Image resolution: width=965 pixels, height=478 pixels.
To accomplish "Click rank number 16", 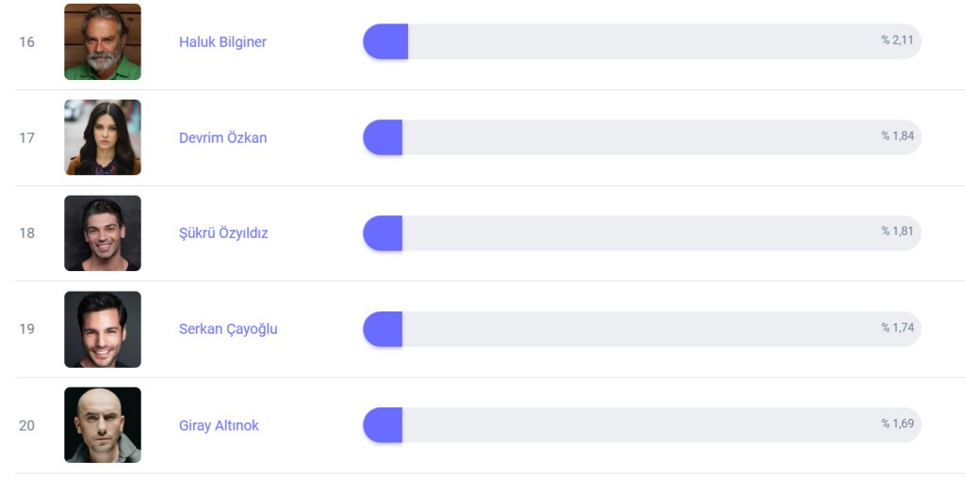I will point(26,42).
